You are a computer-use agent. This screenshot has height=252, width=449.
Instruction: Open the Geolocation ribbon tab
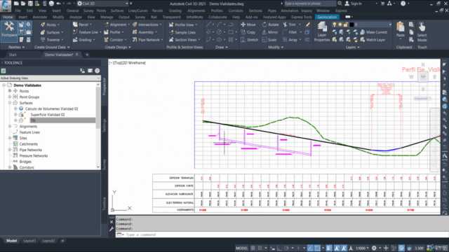[327, 17]
